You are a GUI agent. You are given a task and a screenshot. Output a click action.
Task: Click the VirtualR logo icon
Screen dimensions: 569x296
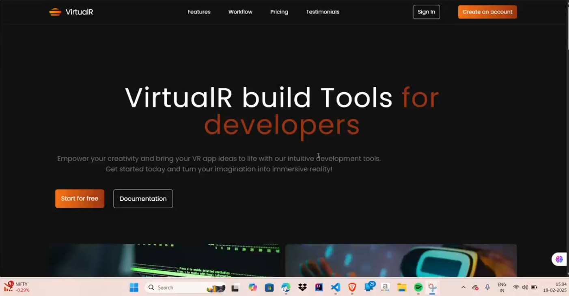pos(55,12)
